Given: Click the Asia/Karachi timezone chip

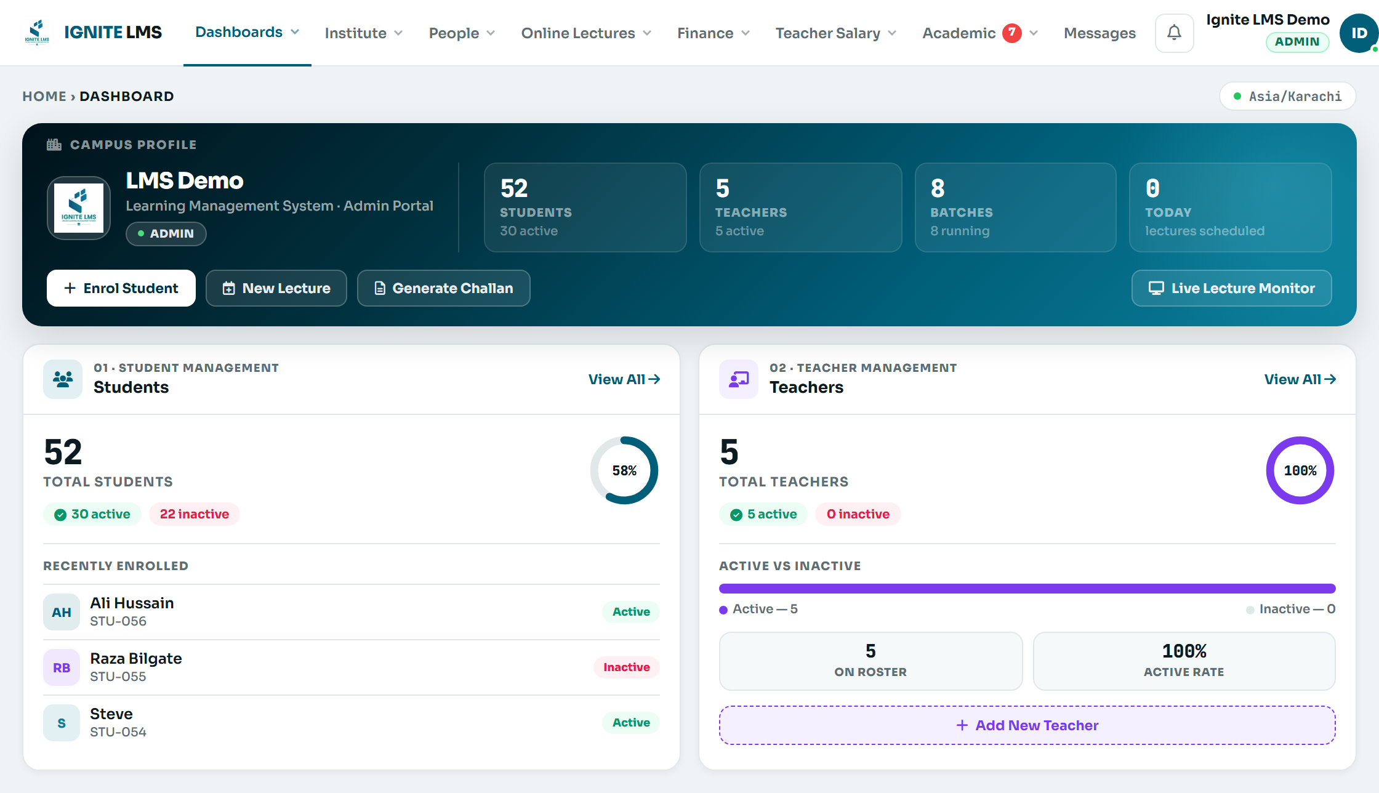Looking at the screenshot, I should pyautogui.click(x=1288, y=96).
